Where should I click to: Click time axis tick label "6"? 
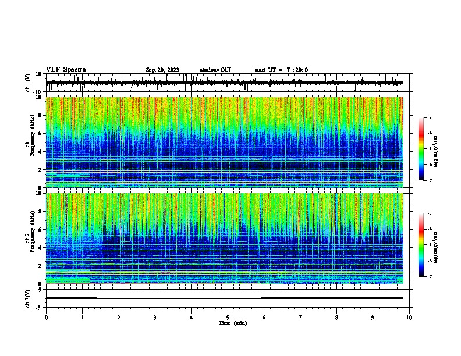(264, 318)
